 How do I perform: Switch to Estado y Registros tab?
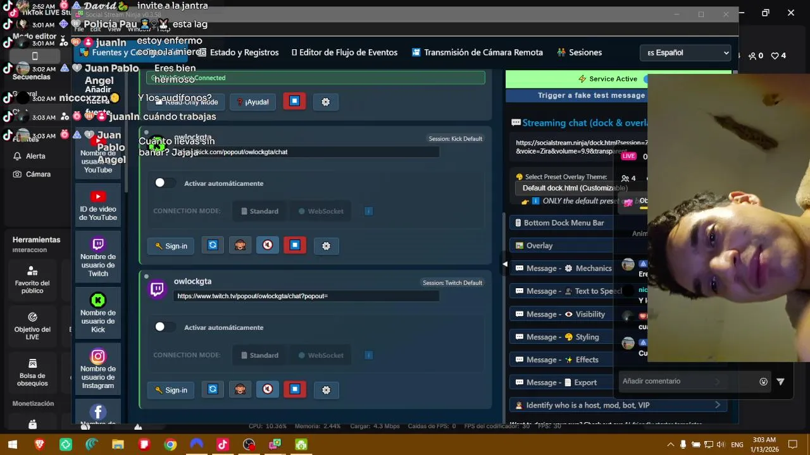237,52
